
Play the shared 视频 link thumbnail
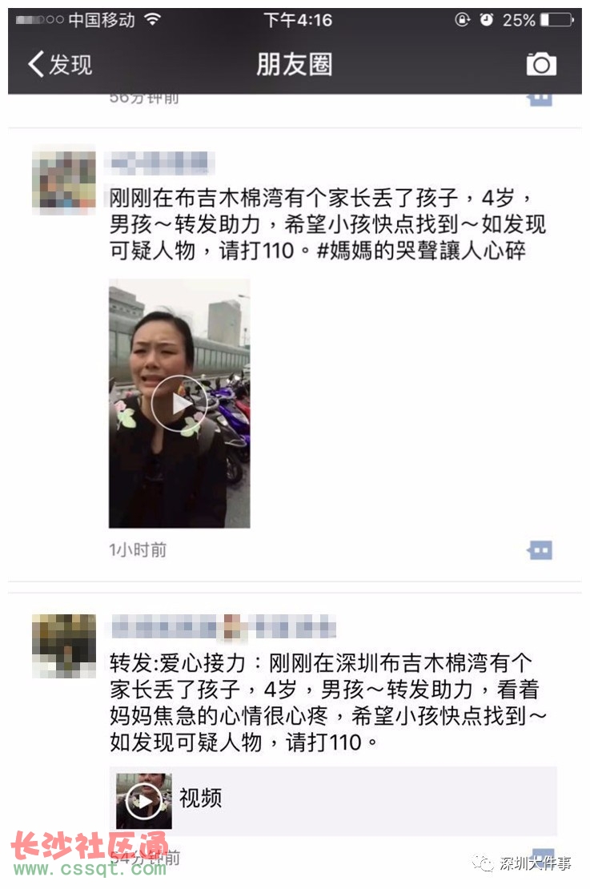pyautogui.click(x=143, y=801)
